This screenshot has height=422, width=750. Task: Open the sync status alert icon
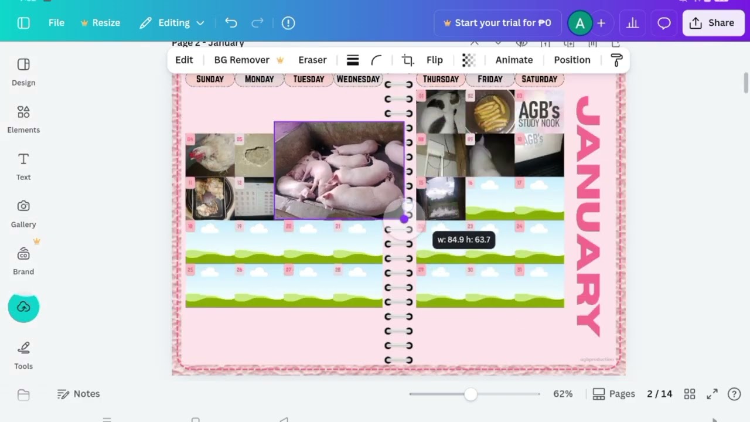(x=288, y=23)
